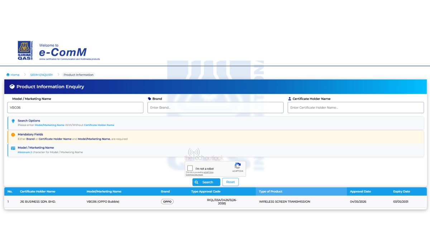
Task: Open the SIRIM ENQUIRY breadcrumb link
Action: coord(41,75)
